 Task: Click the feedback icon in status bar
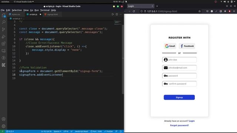click(x=116, y=132)
